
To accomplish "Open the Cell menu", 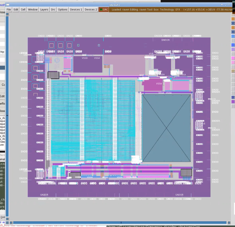I will pyautogui.click(x=23, y=9).
